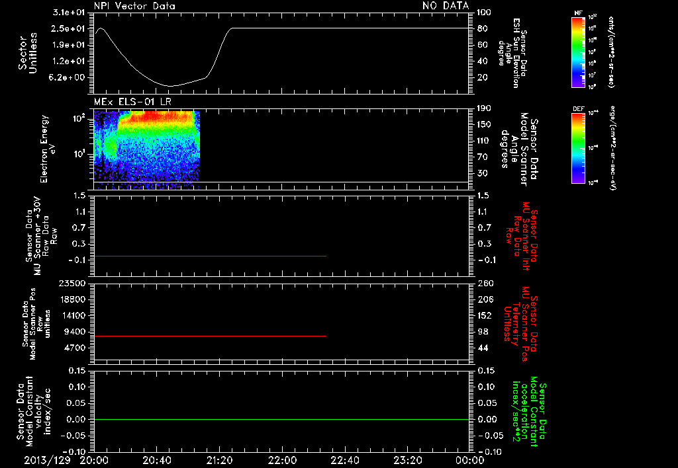This screenshot has width=678, height=468.
Task: Click the "6.2e+00" Sector axis value
Action: coord(68,77)
